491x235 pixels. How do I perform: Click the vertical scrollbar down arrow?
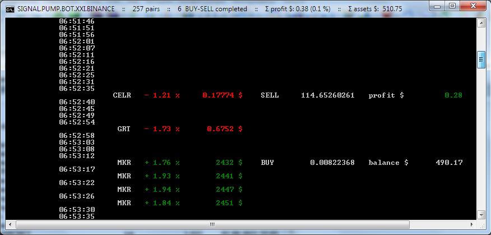[x=481, y=215]
